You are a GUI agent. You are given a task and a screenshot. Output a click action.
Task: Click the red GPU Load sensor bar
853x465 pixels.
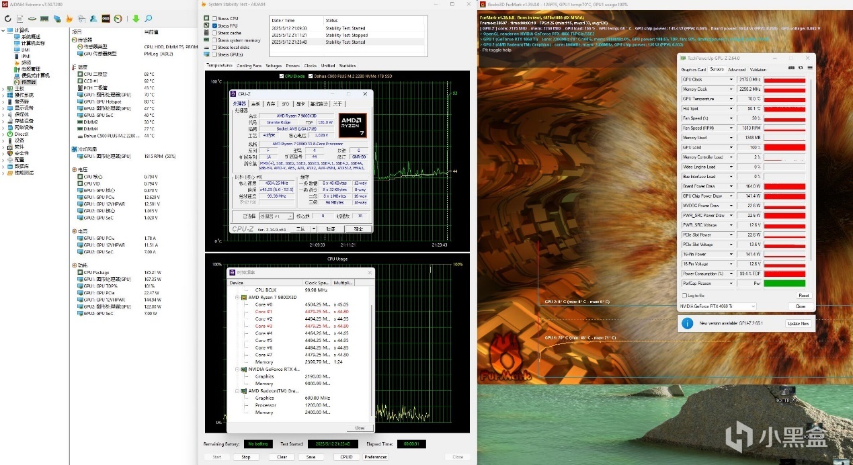pyautogui.click(x=784, y=147)
